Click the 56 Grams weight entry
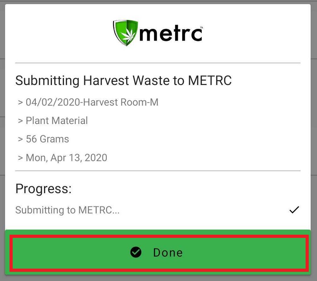The height and width of the screenshot is (281, 317). coord(47,139)
